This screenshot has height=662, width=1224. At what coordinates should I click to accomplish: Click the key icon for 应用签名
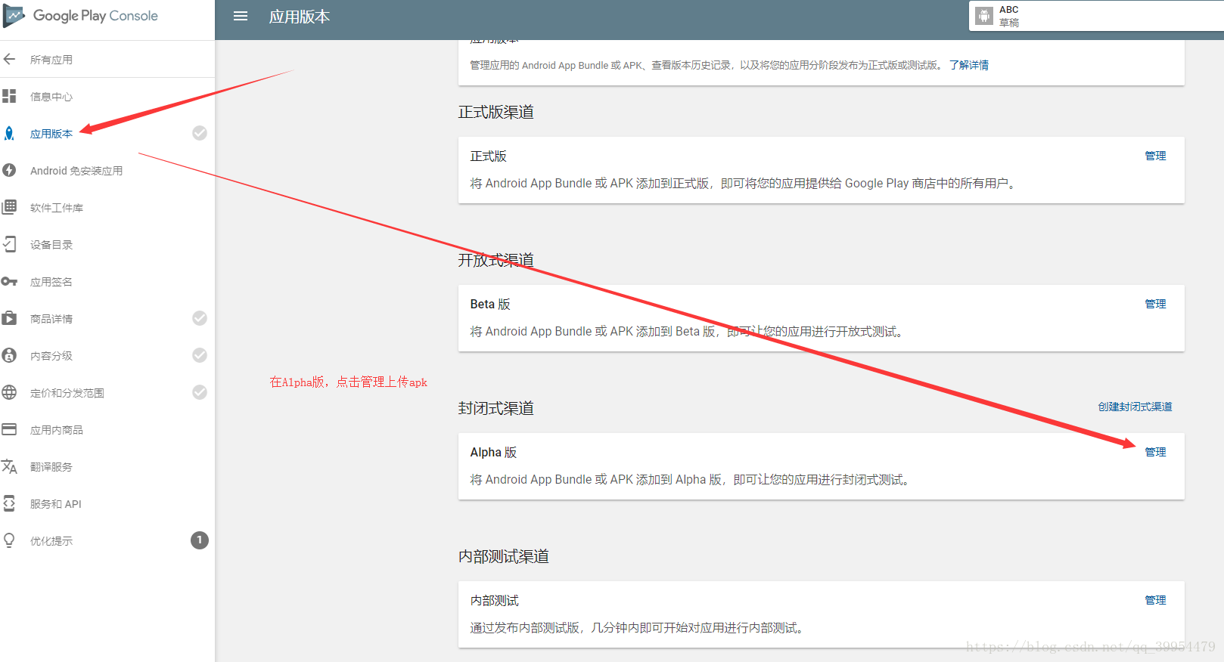(x=9, y=281)
